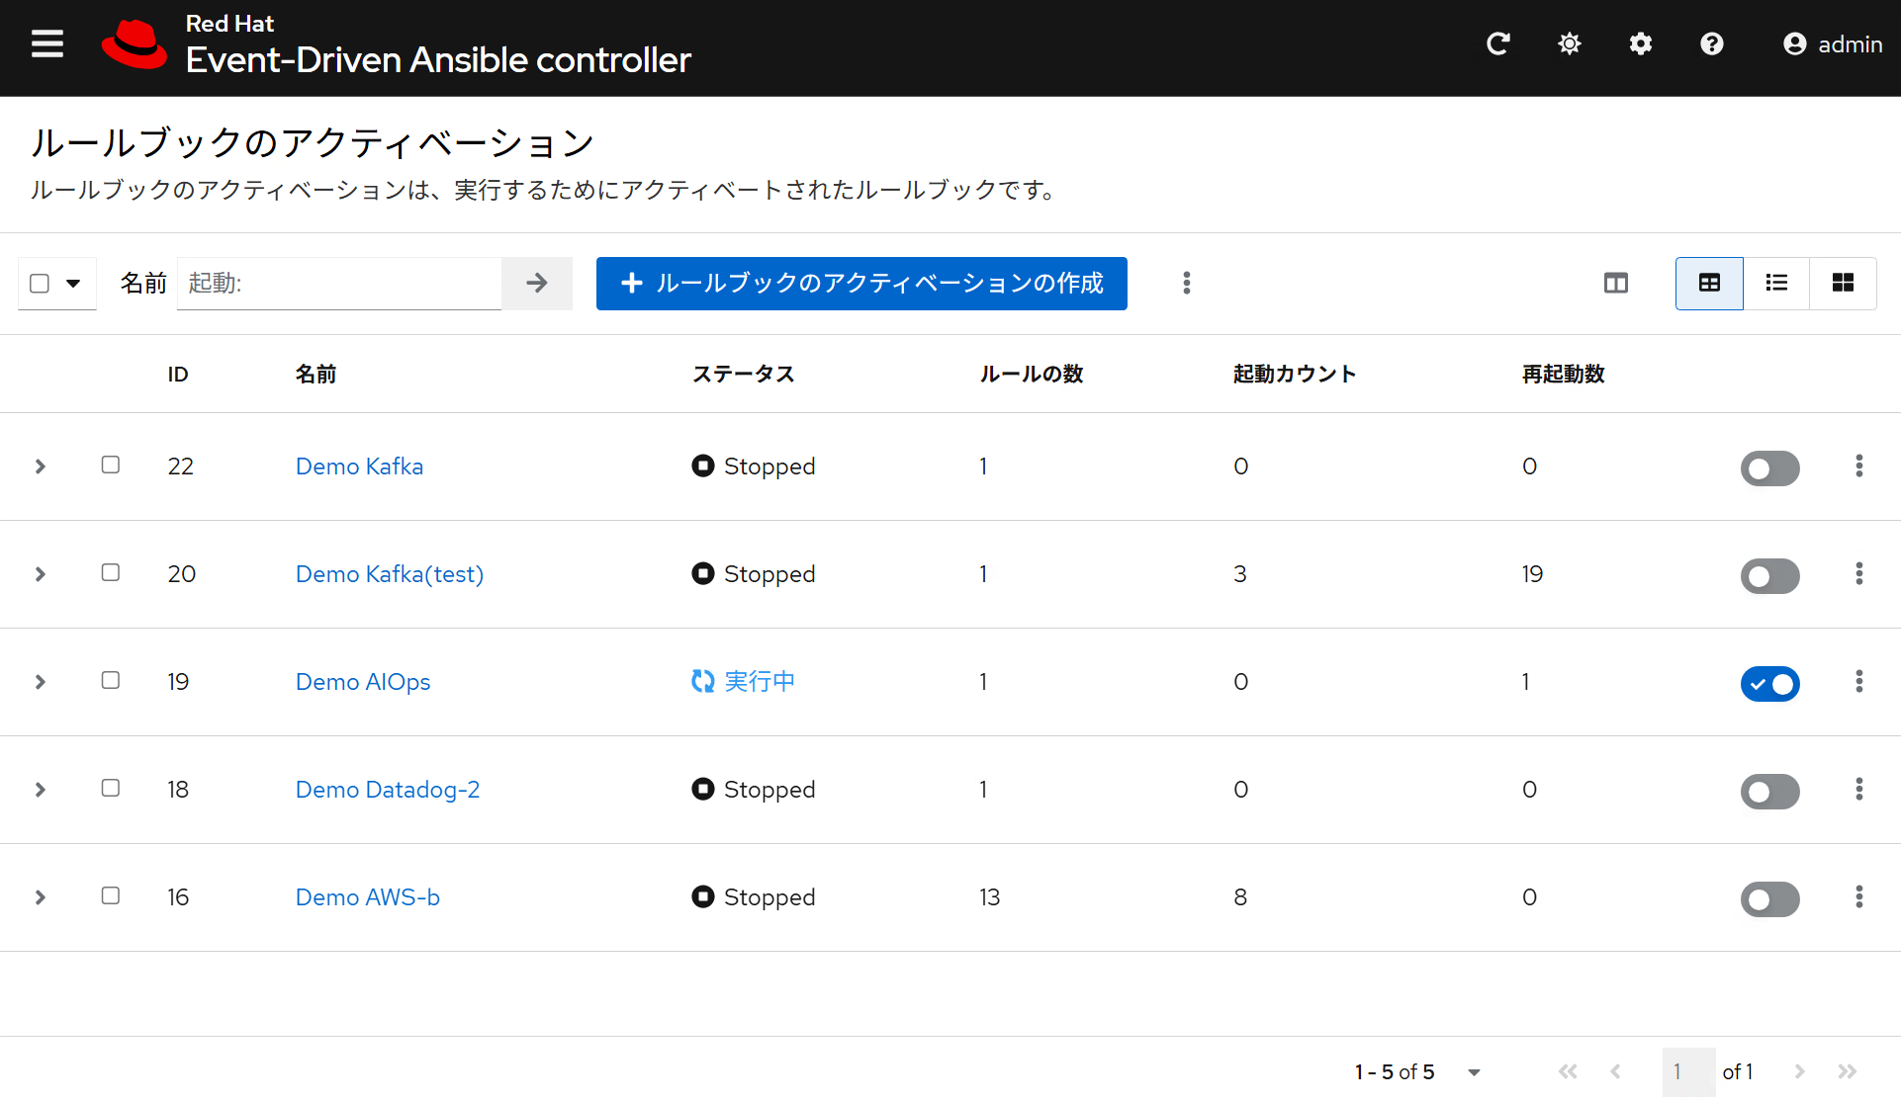Click the create rulebook activation button
This screenshot has width=1901, height=1103.
tap(861, 284)
